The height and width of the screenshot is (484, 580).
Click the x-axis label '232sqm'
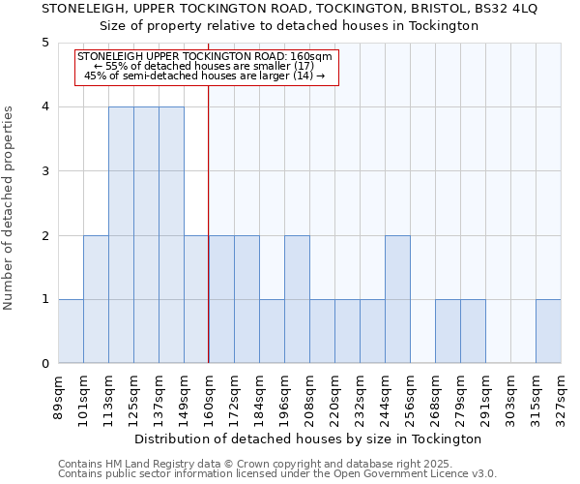click(360, 401)
